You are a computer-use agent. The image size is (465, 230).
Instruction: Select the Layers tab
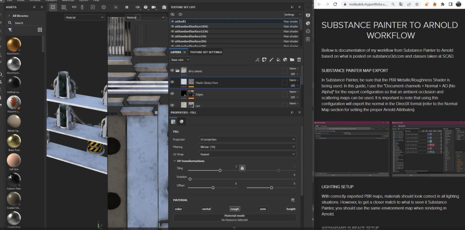coord(176,52)
